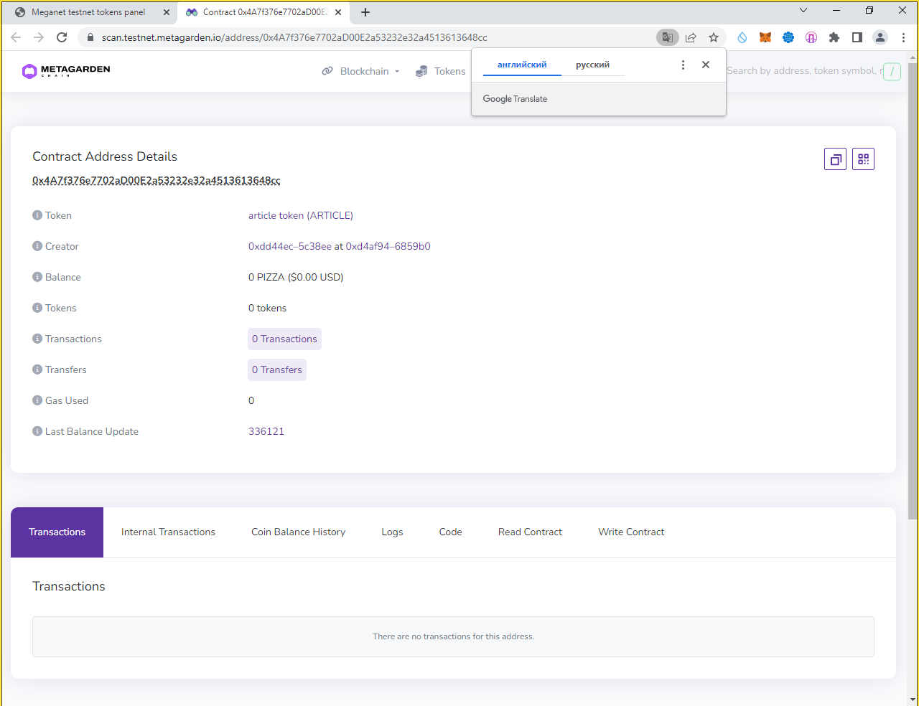Open the Tokens menu in the site header

(x=441, y=71)
